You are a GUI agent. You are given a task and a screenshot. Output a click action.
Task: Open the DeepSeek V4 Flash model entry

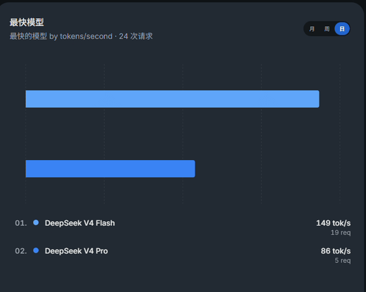80,223
